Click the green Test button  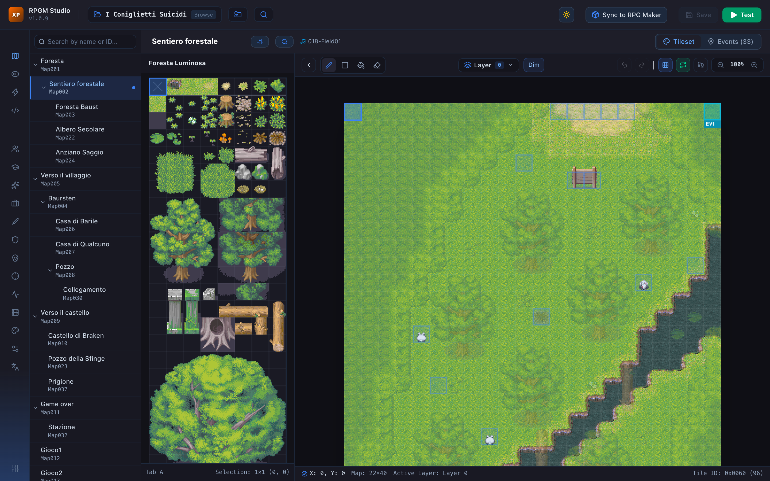pos(742,15)
